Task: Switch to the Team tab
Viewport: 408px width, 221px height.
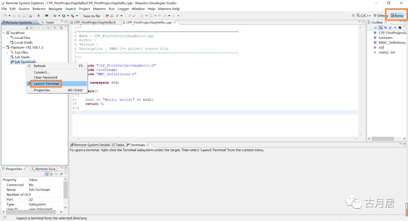Action: point(48,22)
